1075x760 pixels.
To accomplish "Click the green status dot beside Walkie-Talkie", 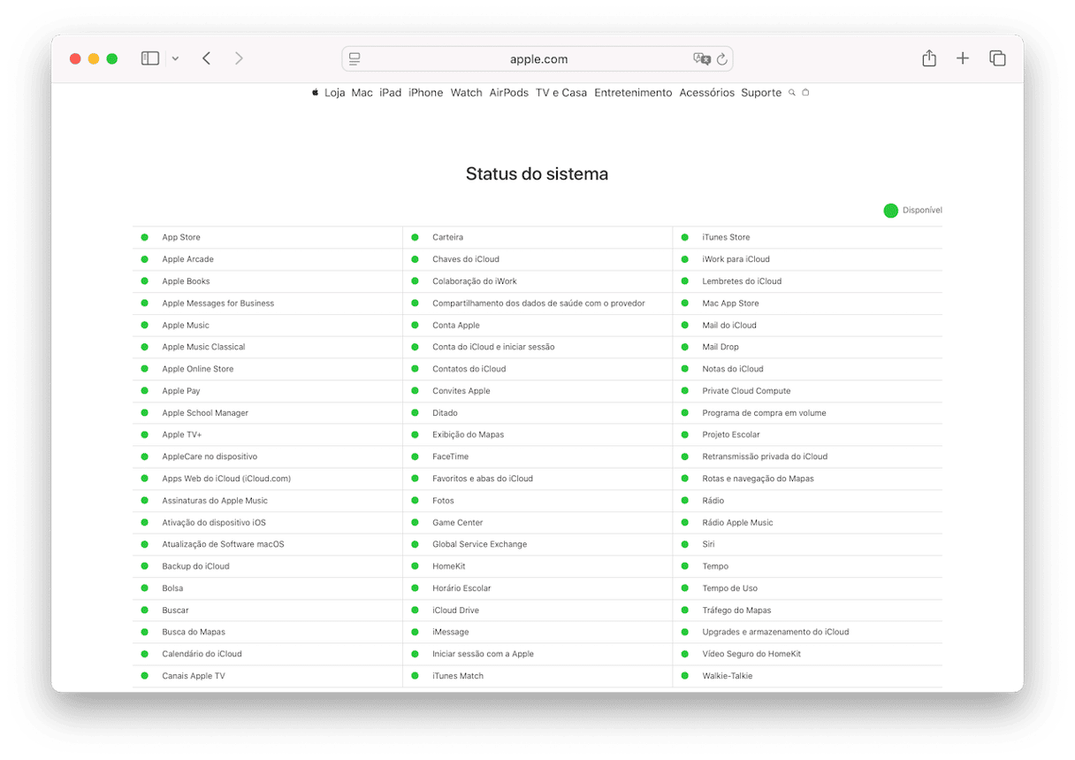I will pyautogui.click(x=684, y=676).
